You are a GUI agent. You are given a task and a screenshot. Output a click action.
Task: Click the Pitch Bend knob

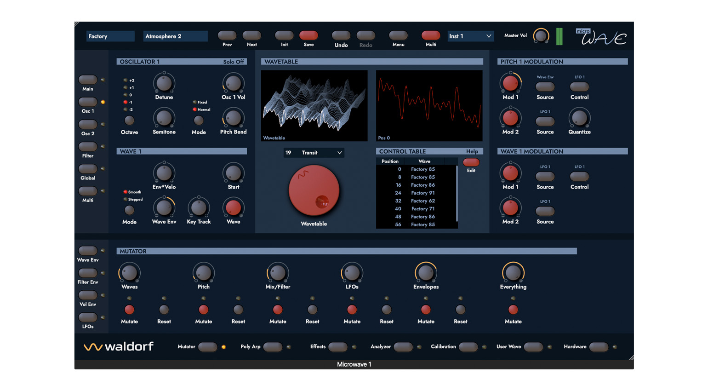(233, 118)
